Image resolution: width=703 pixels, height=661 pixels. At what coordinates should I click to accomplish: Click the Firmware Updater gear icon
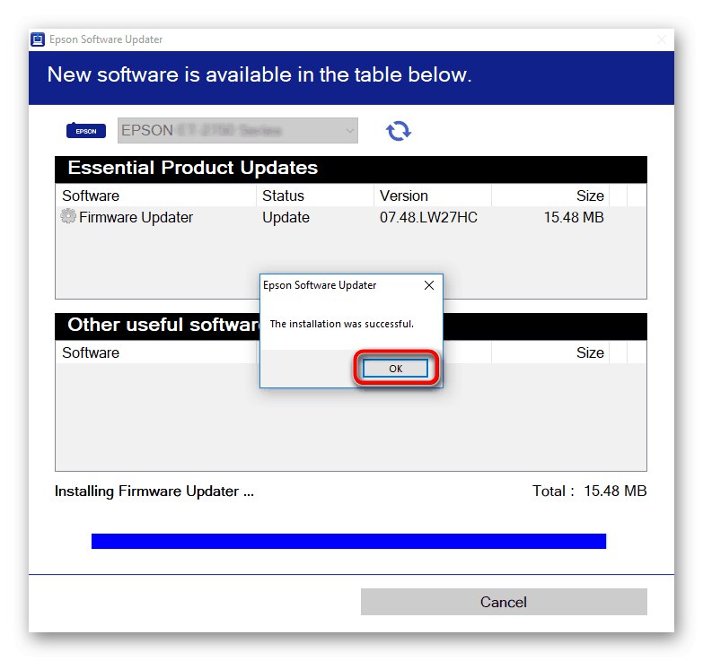pos(68,216)
